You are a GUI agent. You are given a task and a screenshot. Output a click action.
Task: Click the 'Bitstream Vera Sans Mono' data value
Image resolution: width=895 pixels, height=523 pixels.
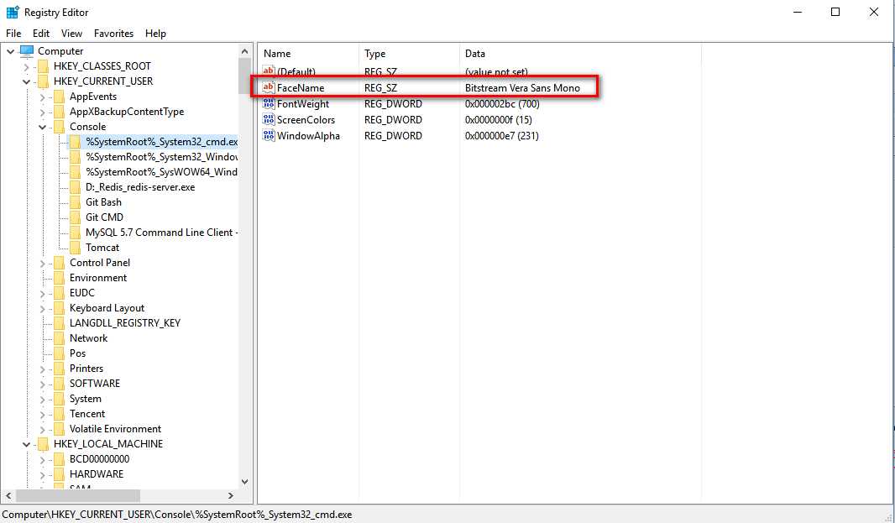(522, 88)
